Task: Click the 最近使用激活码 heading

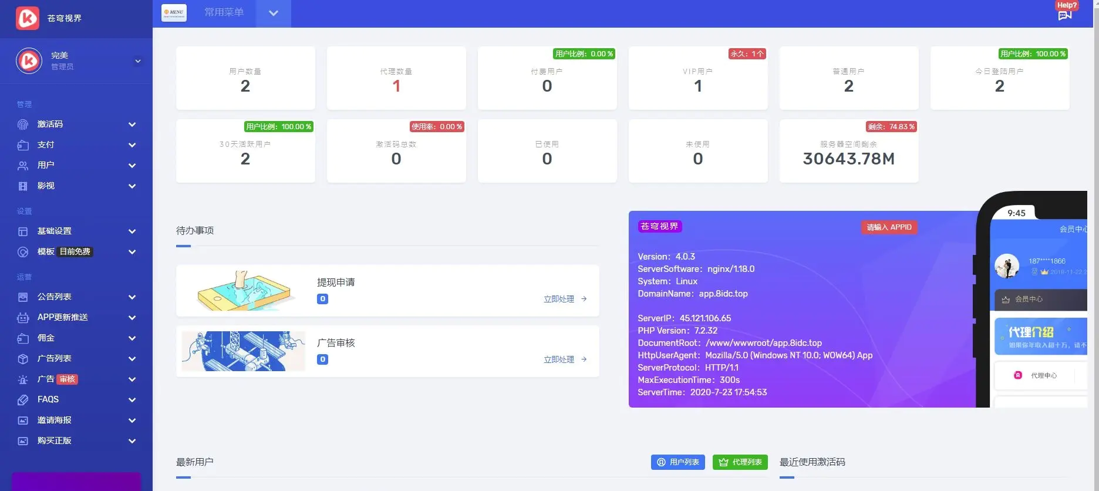Action: click(x=813, y=462)
